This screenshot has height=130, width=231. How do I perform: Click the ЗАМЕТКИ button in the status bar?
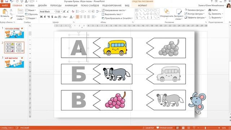pos(148,128)
